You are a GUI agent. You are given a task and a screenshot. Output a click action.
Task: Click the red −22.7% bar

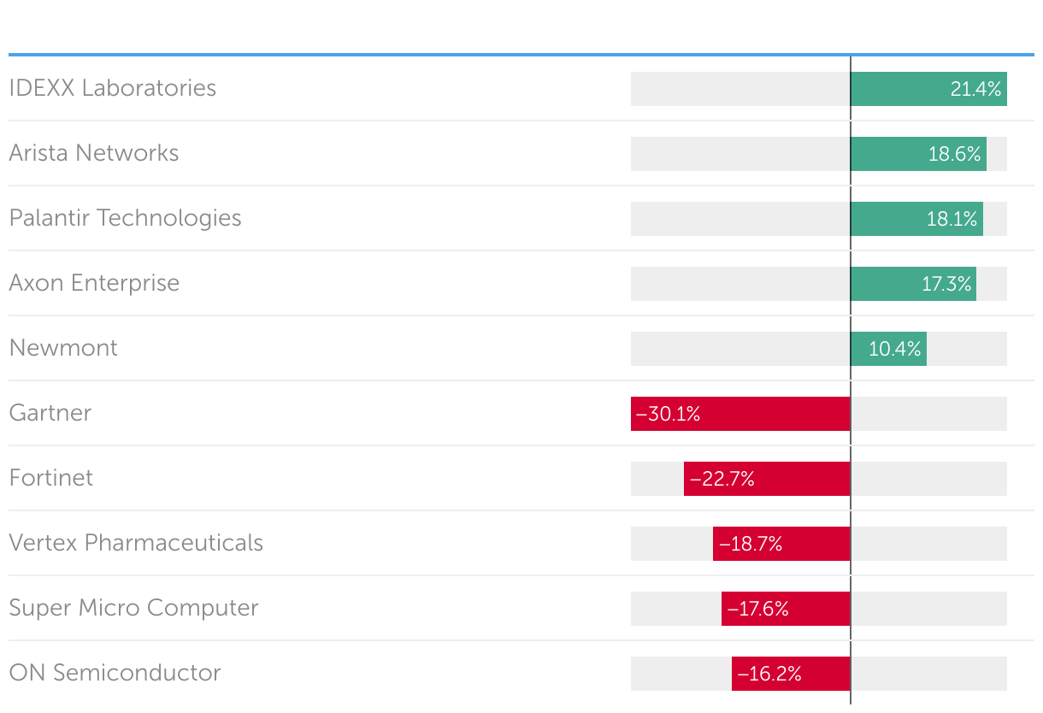(767, 479)
